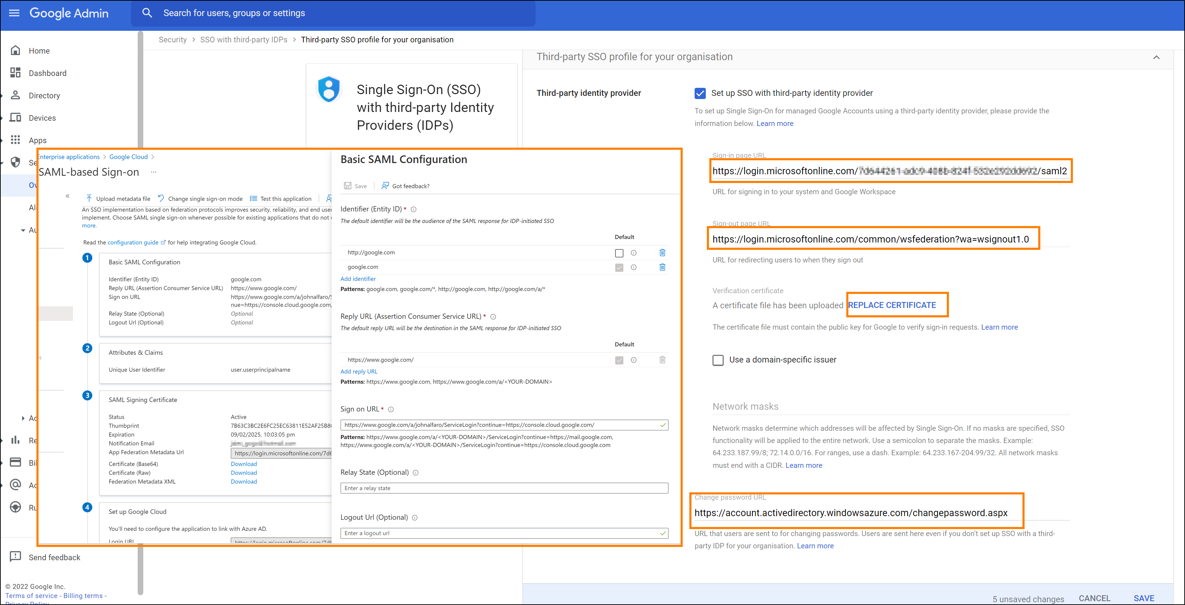Click the search users, groups or settings box

[333, 13]
